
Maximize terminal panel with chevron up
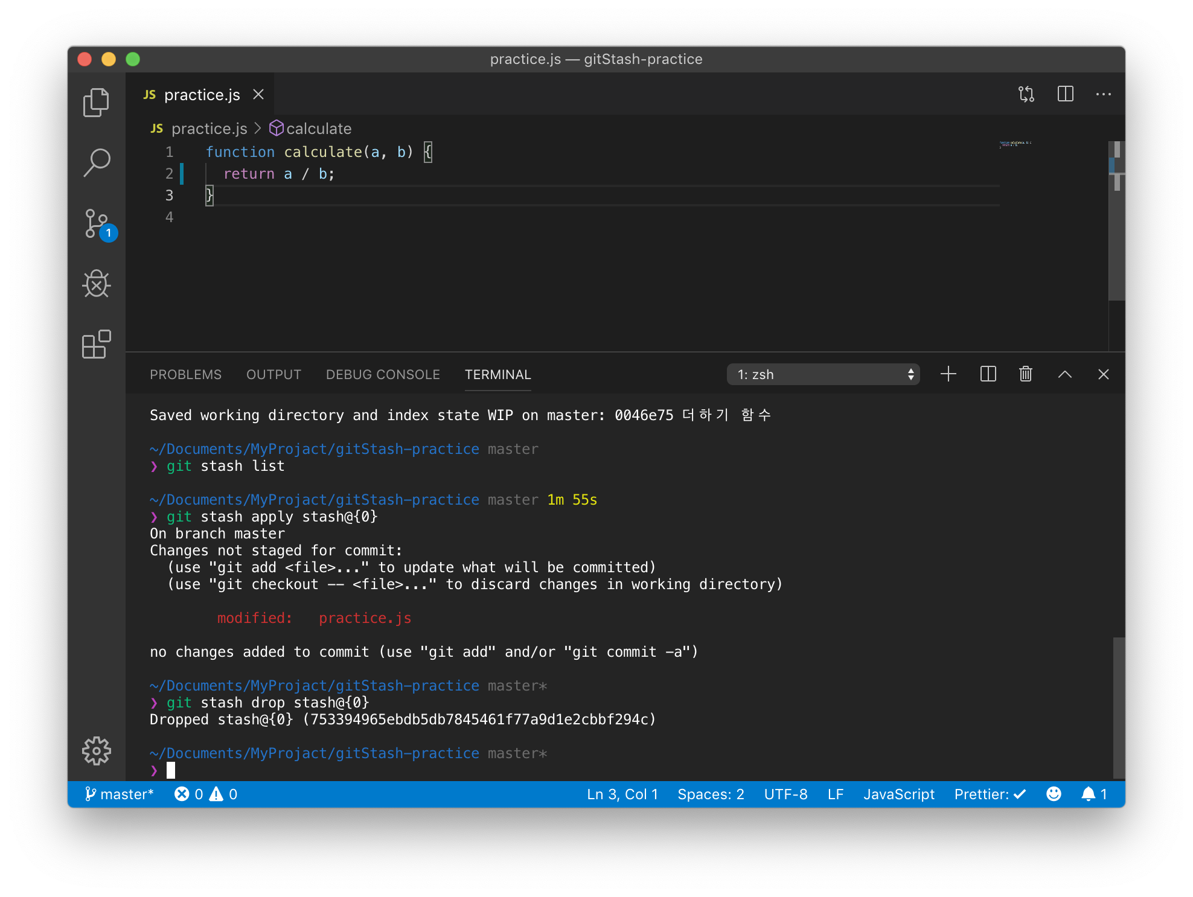[1064, 374]
